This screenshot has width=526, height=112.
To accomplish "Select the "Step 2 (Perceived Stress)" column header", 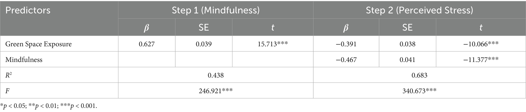I will click(x=419, y=10).
